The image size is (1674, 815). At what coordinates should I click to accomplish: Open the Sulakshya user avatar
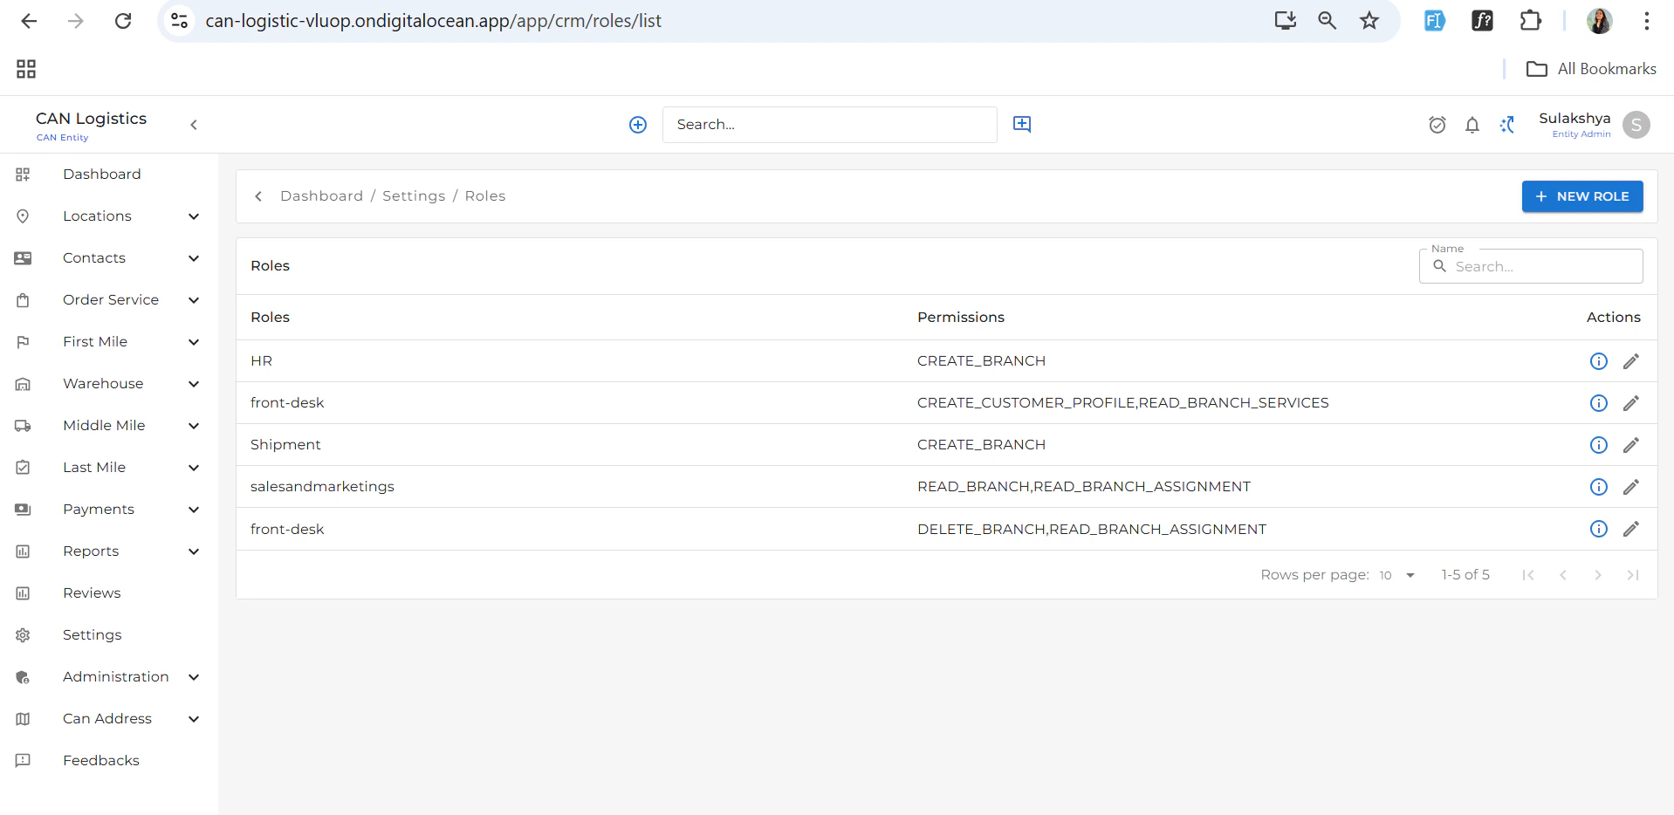pos(1636,125)
